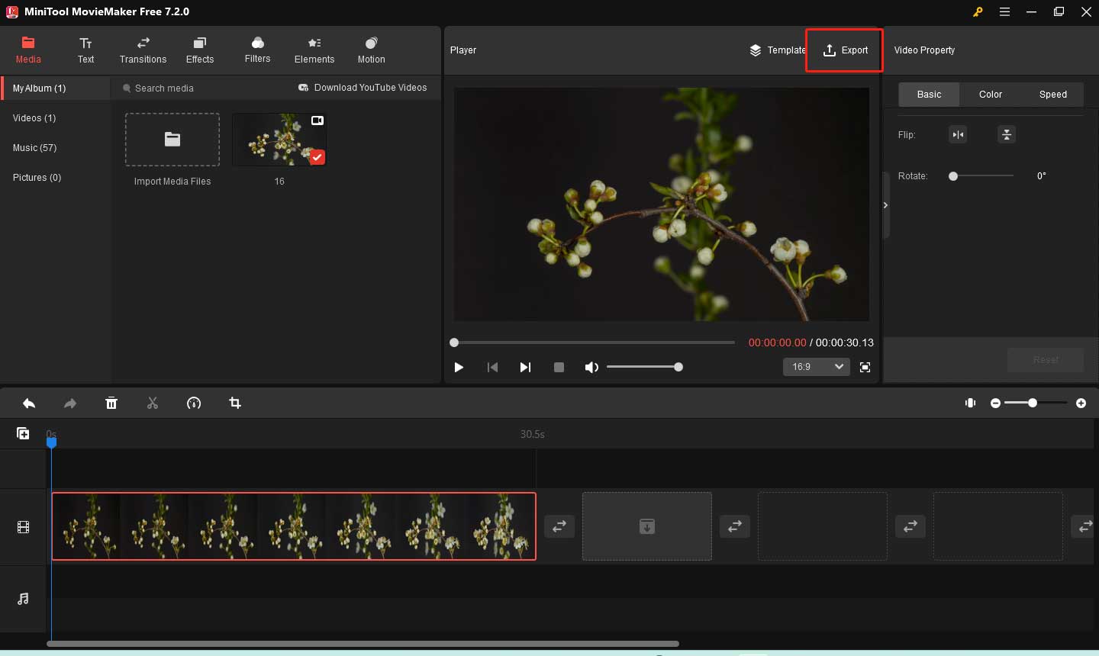Image resolution: width=1099 pixels, height=656 pixels.
Task: Open the Motion tab
Action: [371, 50]
